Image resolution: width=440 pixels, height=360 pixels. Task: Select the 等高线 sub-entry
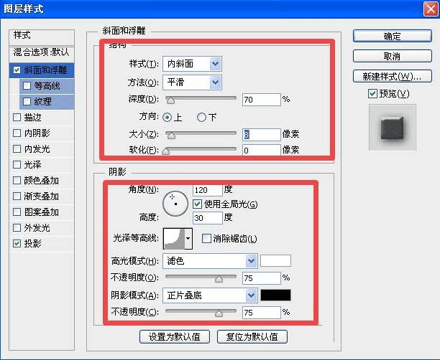click(47, 85)
